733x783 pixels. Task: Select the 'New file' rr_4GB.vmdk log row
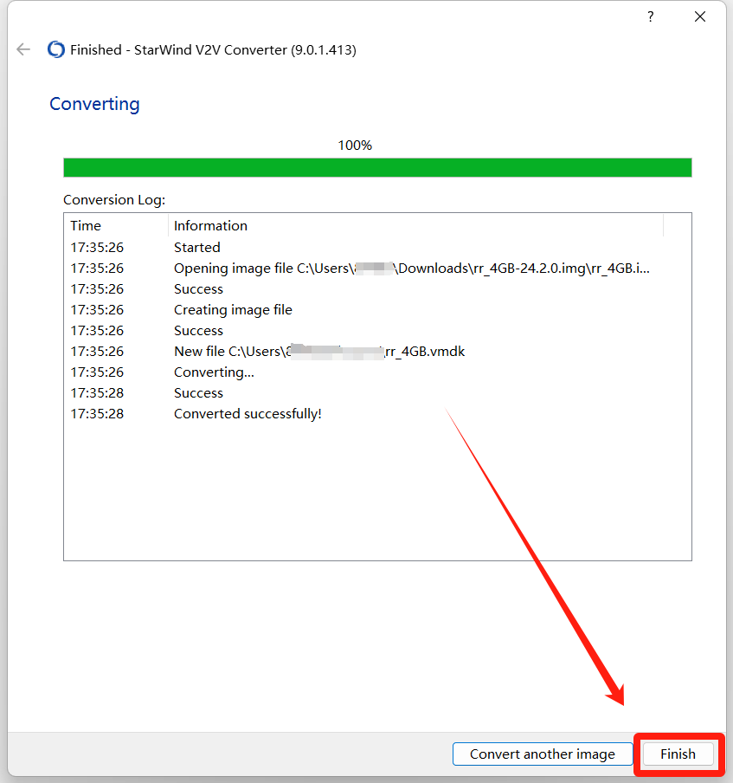click(x=319, y=352)
